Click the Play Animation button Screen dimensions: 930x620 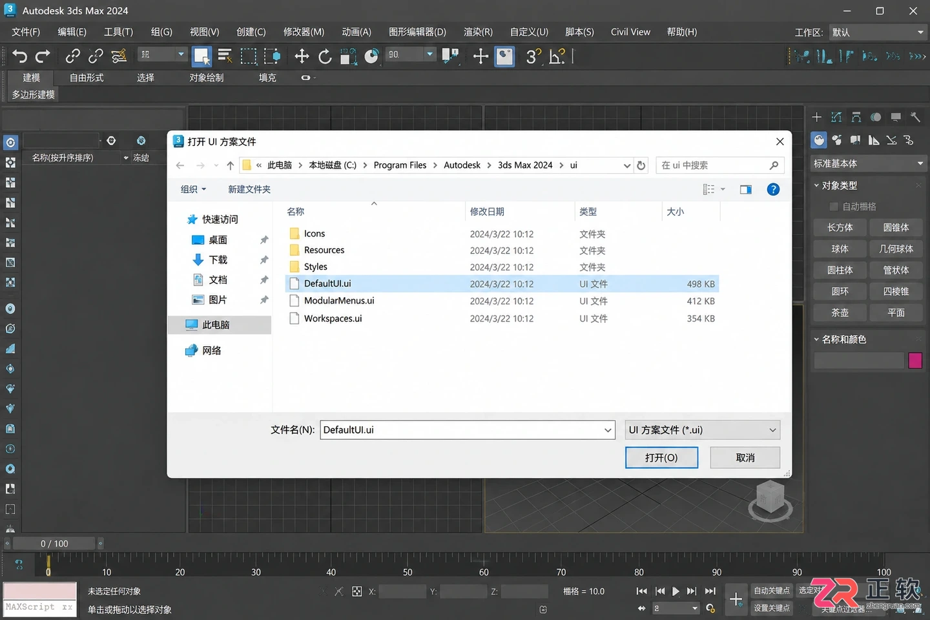(x=676, y=591)
